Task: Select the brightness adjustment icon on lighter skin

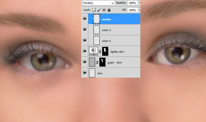Action: [x=94, y=51]
